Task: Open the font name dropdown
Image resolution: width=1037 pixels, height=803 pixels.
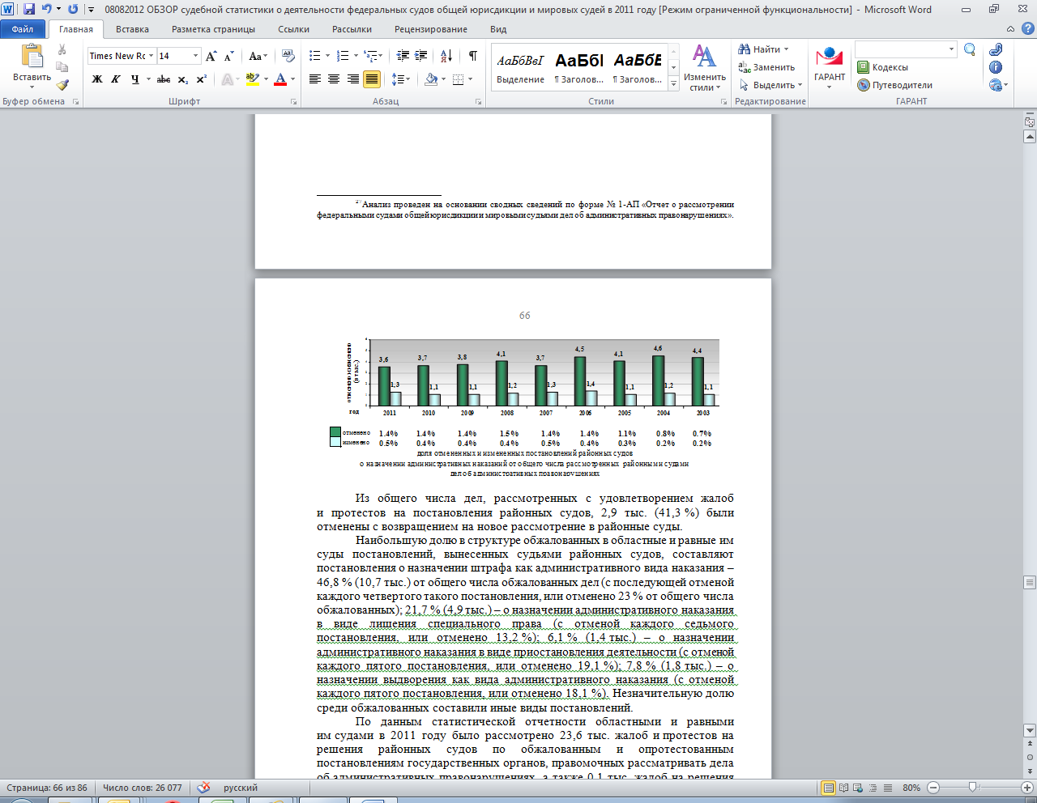Action: click(151, 56)
